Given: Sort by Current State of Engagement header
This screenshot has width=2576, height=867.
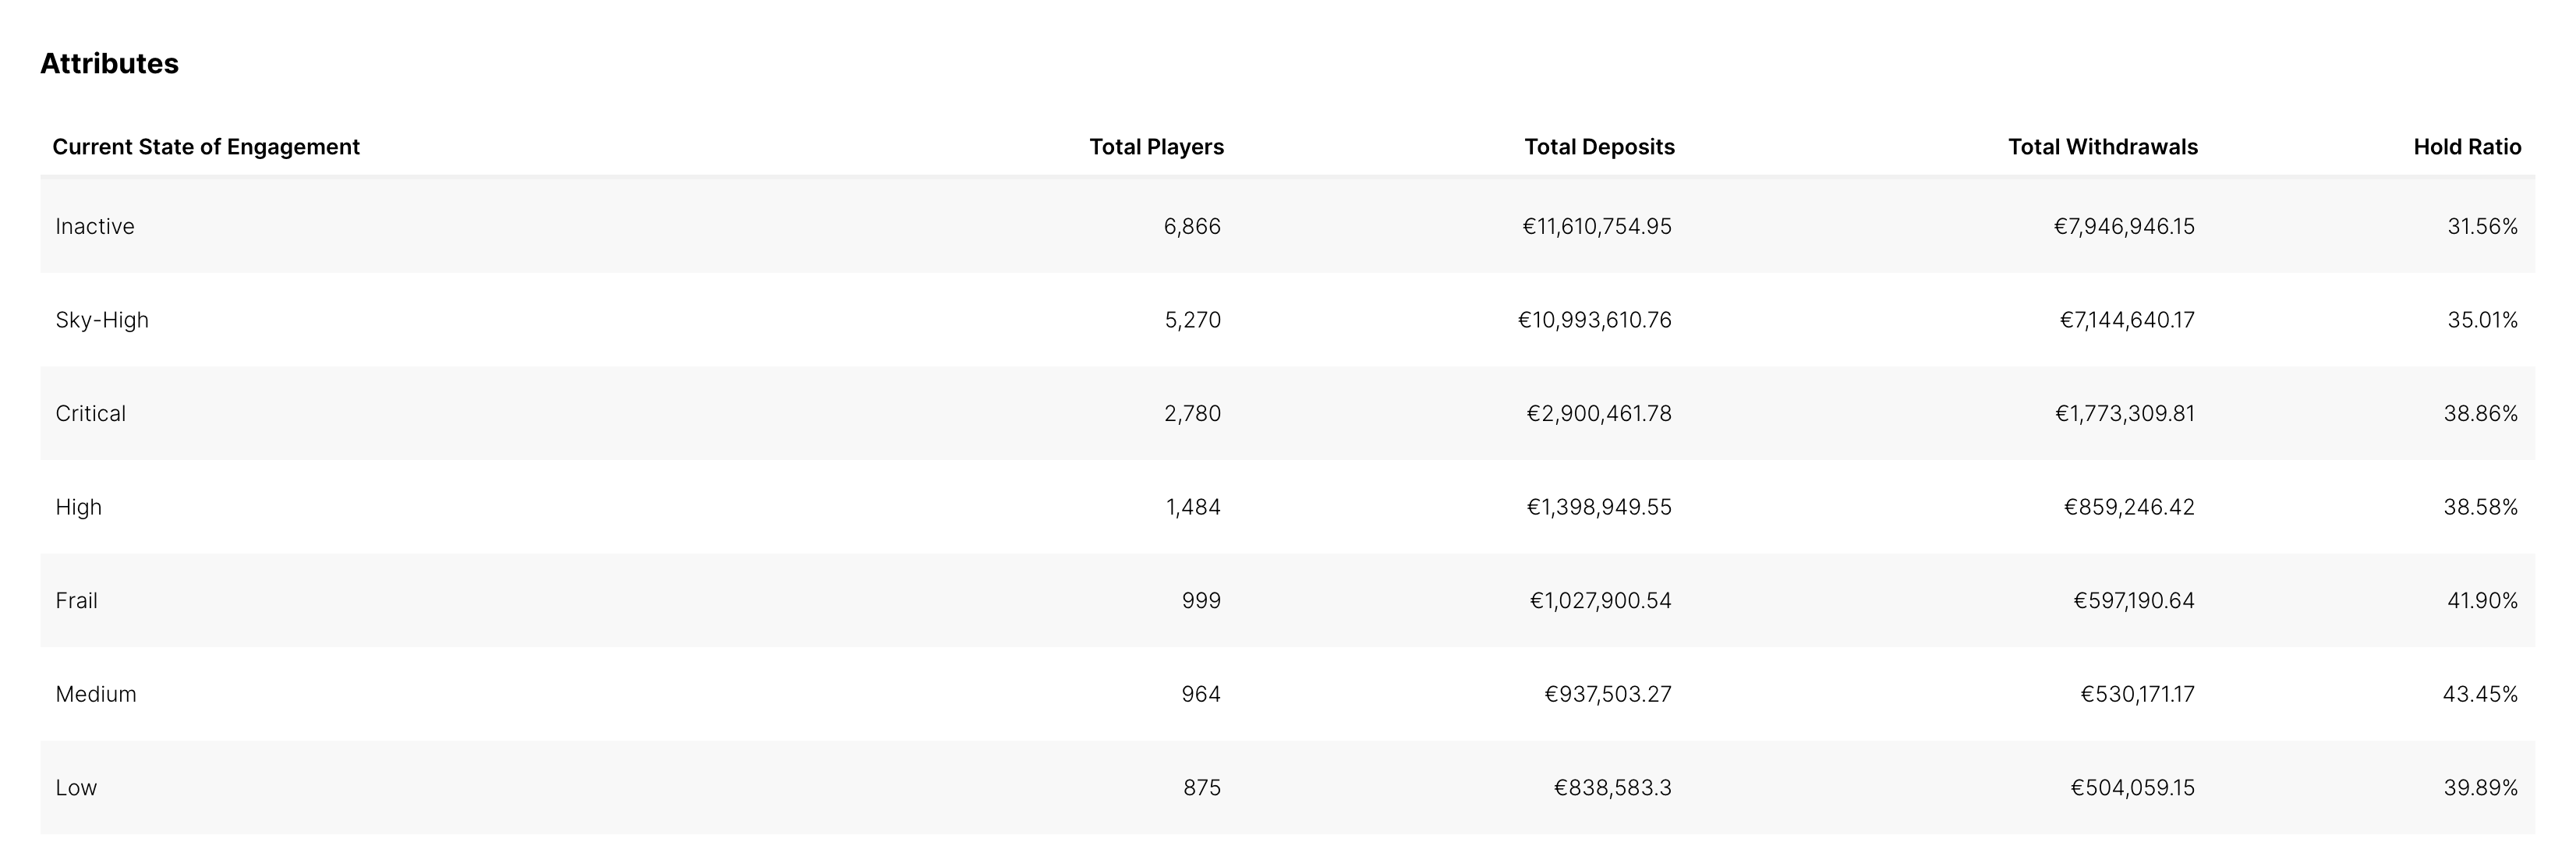Looking at the screenshot, I should click(x=206, y=147).
